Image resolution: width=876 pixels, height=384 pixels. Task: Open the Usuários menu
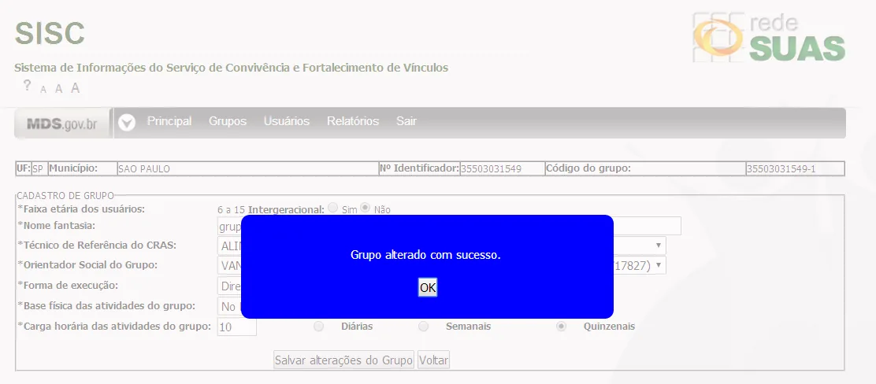[x=287, y=121]
